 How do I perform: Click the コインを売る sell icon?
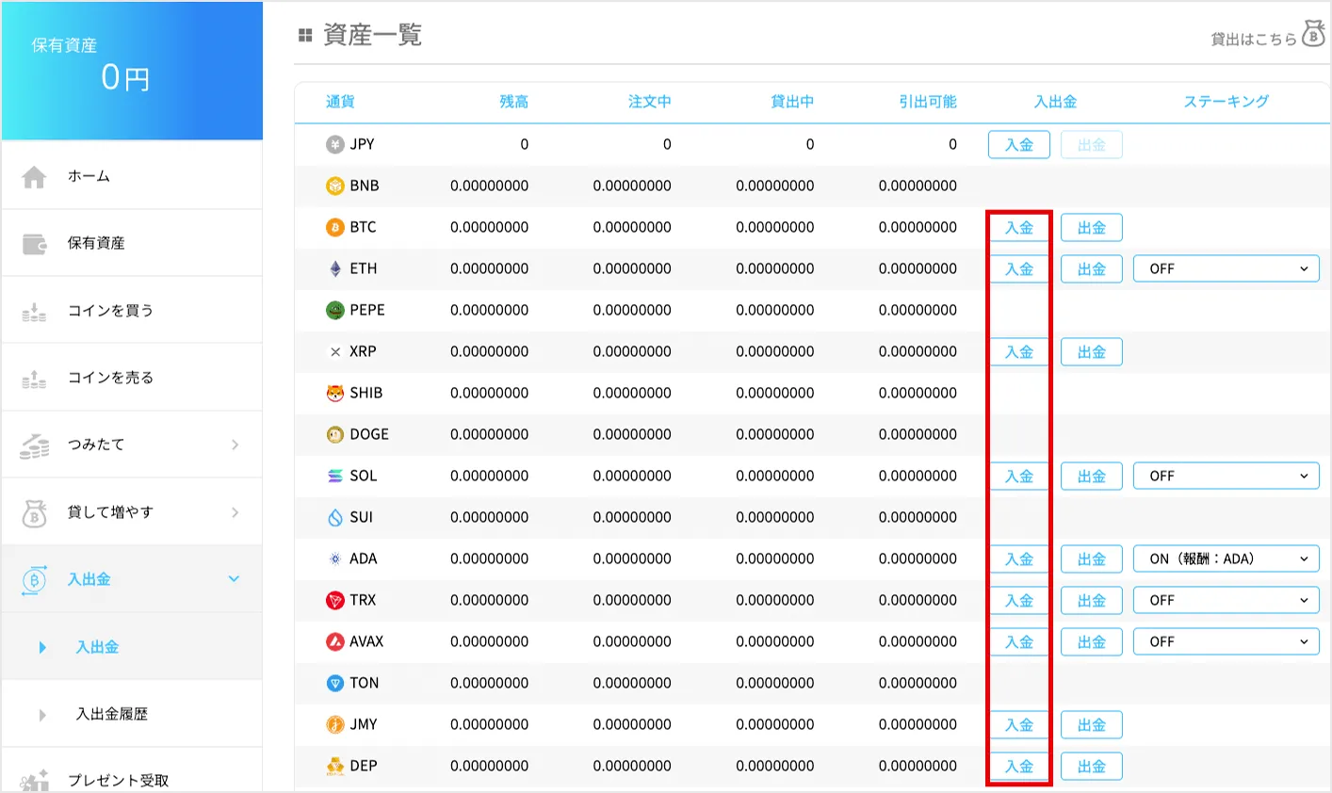tap(34, 379)
